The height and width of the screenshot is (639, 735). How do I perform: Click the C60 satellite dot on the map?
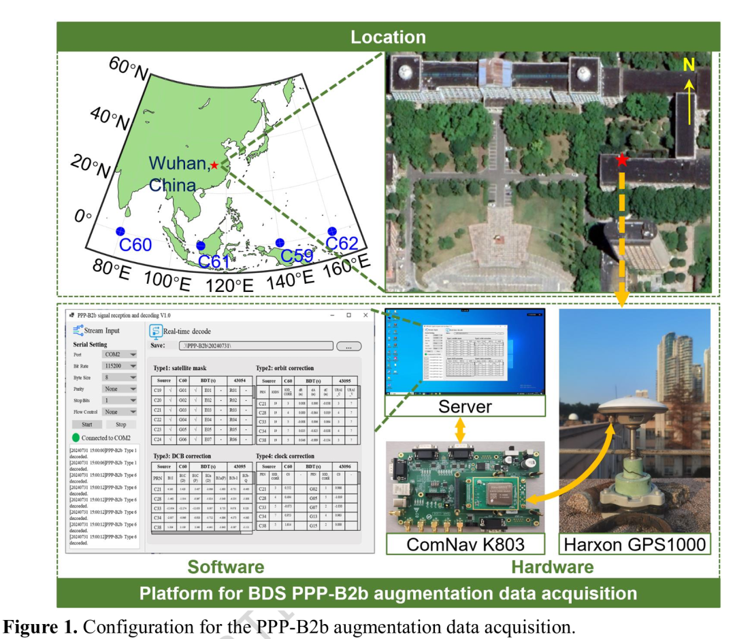point(120,231)
